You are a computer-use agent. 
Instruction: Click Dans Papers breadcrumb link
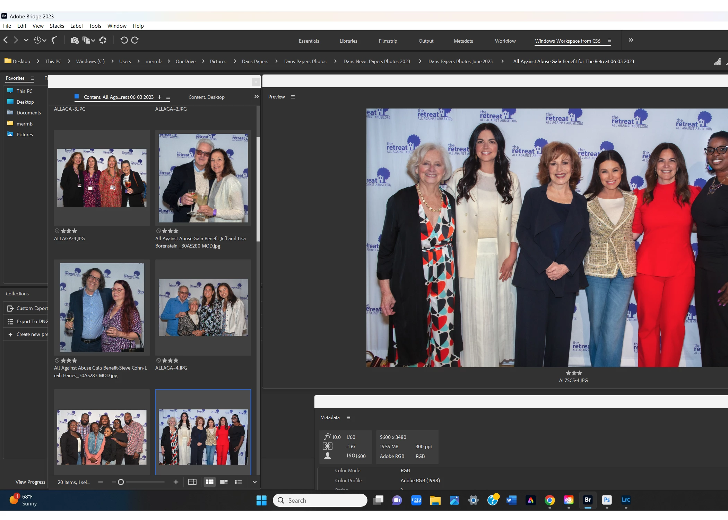click(x=255, y=61)
